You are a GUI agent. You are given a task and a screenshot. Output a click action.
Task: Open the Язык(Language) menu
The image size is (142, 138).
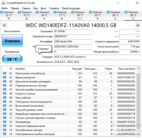click(71, 8)
